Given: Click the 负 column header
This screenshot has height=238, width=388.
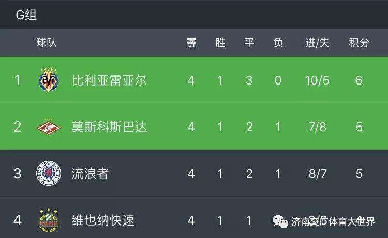Looking at the screenshot, I should coord(278,43).
